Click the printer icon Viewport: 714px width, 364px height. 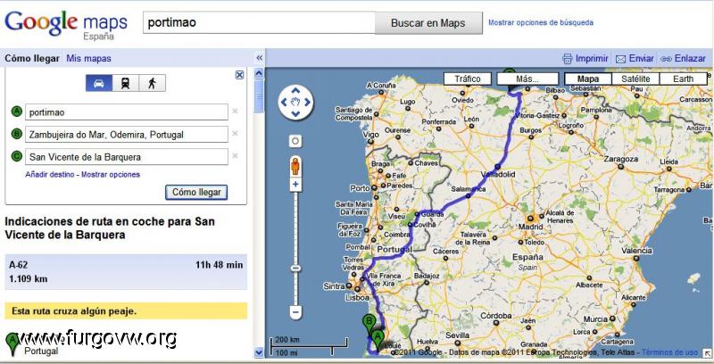pos(568,59)
